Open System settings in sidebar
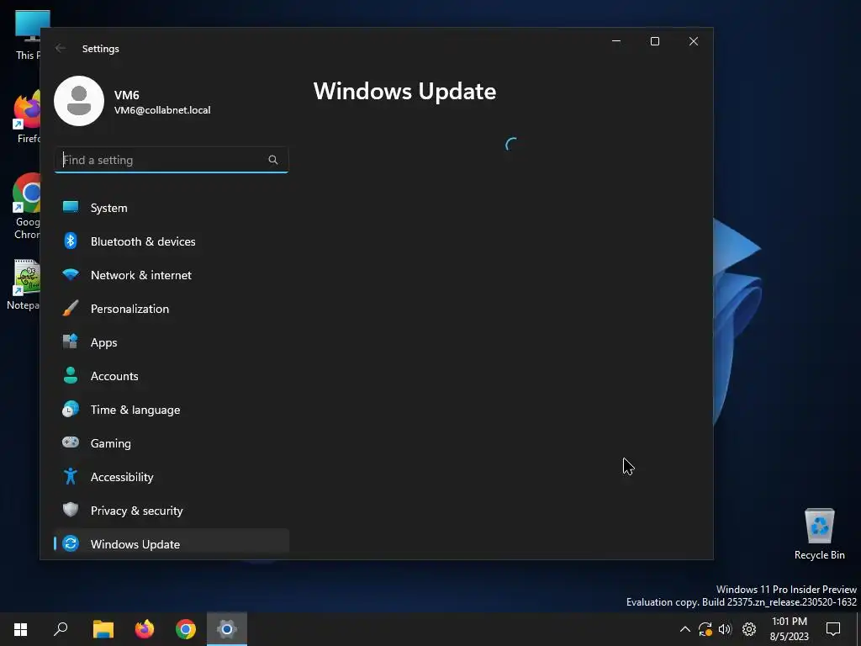 pyautogui.click(x=172, y=208)
